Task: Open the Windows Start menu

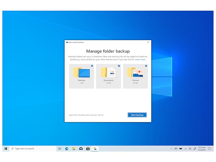Action: pyautogui.click(x=6, y=148)
